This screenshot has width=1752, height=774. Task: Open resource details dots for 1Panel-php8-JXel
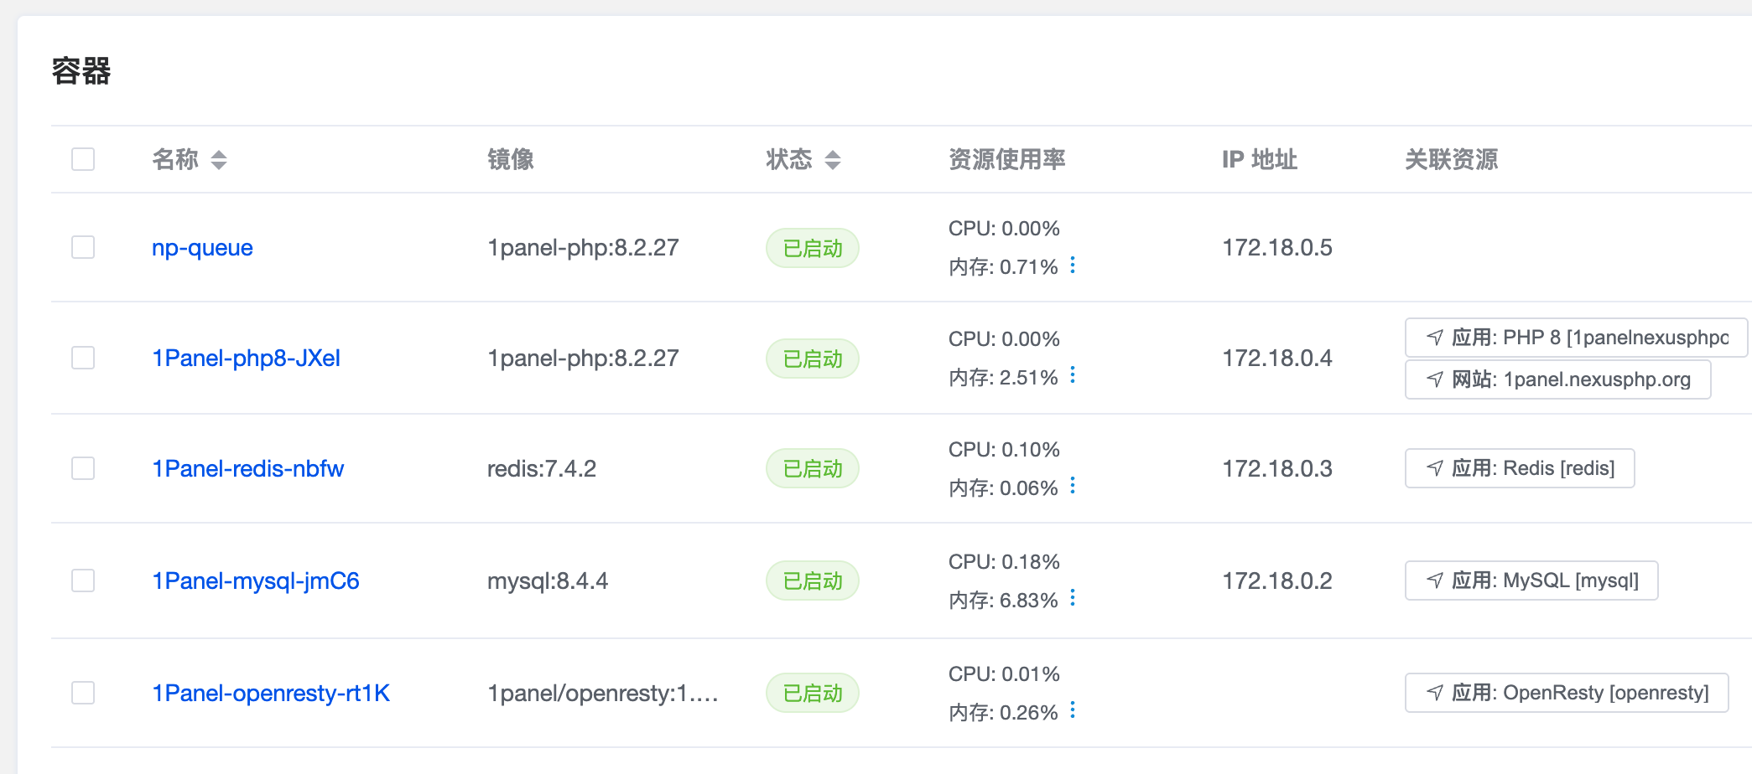1073,376
